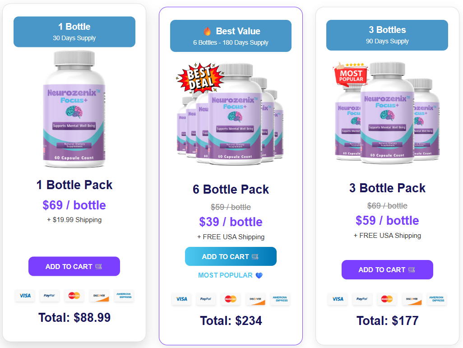Click the 1 Bottle 30 Days Supply banner
Screen dimensions: 463x348
point(74,32)
